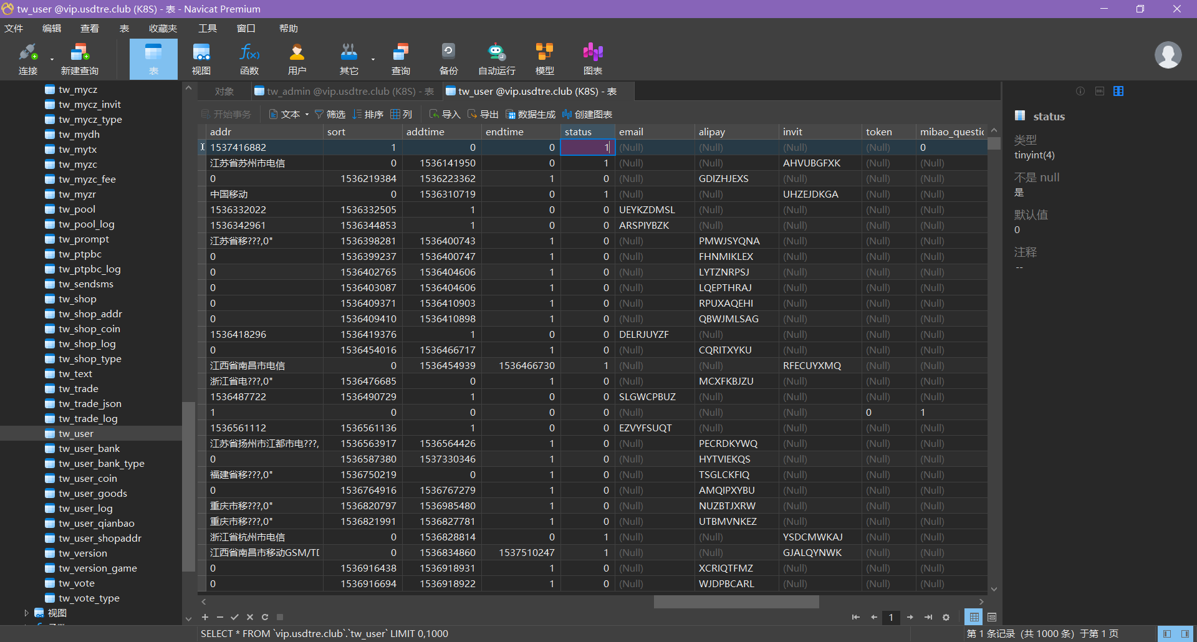
Task: Open the 用户 (User) toolbar icon
Action: (297, 59)
